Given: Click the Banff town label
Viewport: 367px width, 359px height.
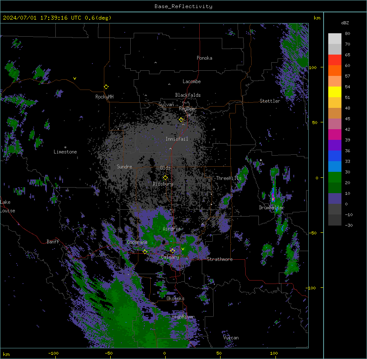Looking at the screenshot, I should click(x=53, y=242).
